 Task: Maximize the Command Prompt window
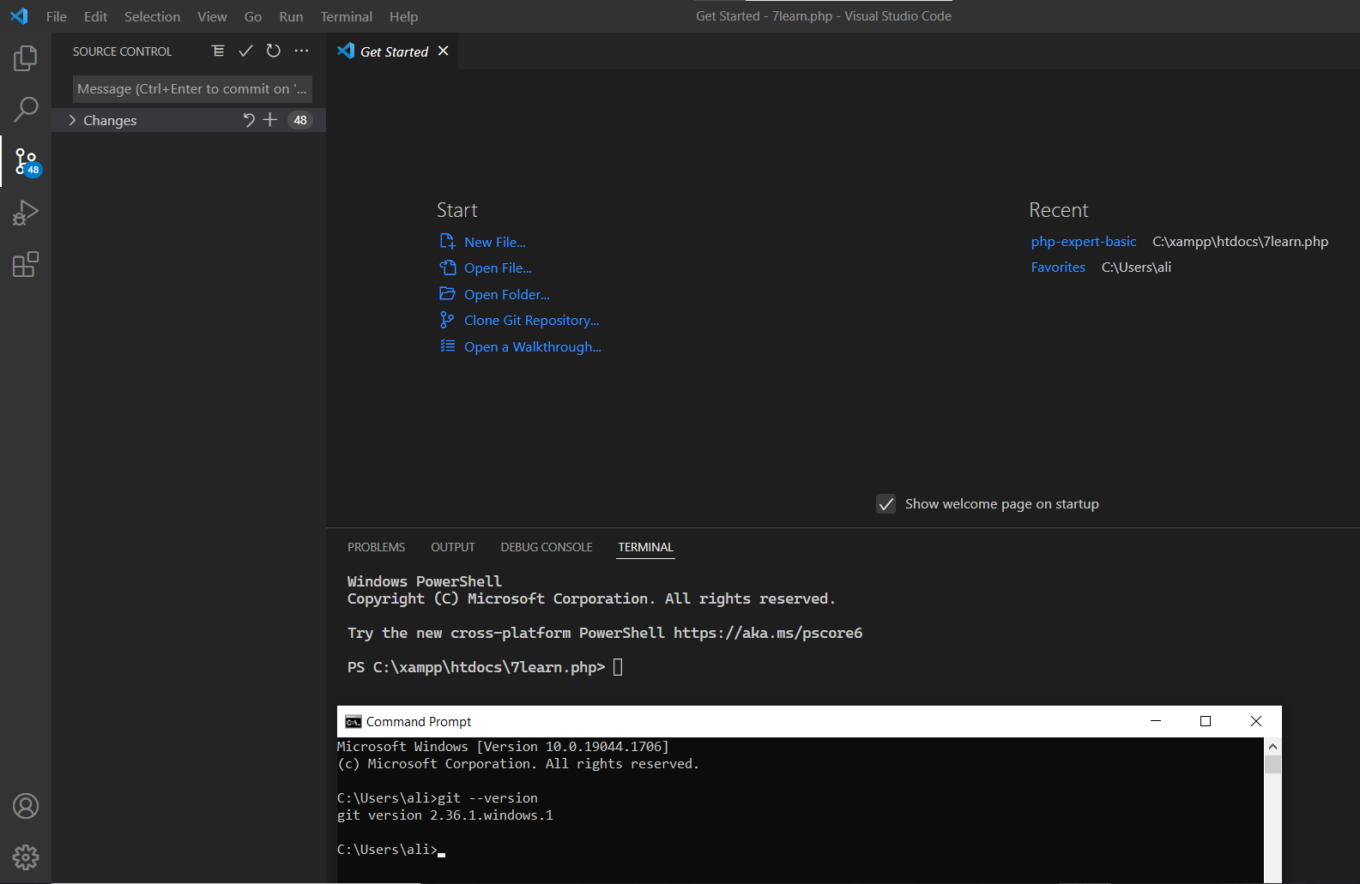tap(1206, 721)
